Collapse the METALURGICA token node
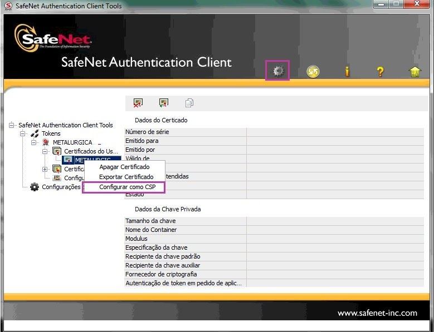Screen dimensions: 434x332 pyautogui.click(x=33, y=142)
